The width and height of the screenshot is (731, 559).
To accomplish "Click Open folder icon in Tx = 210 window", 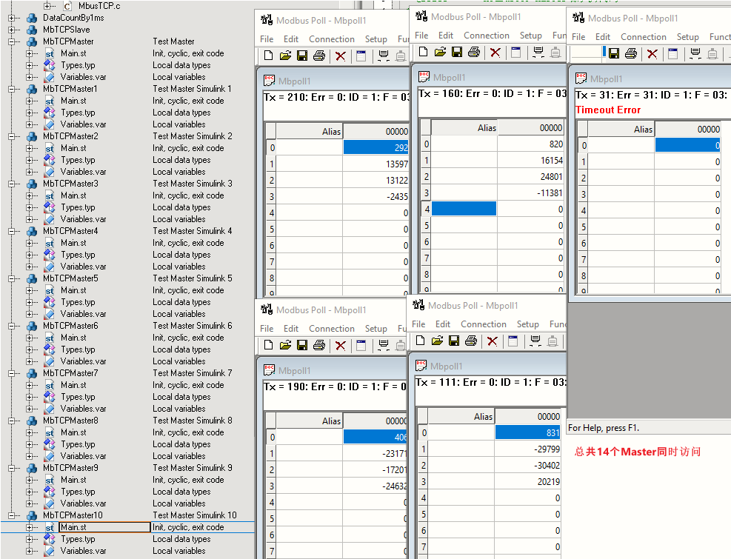I will point(285,56).
